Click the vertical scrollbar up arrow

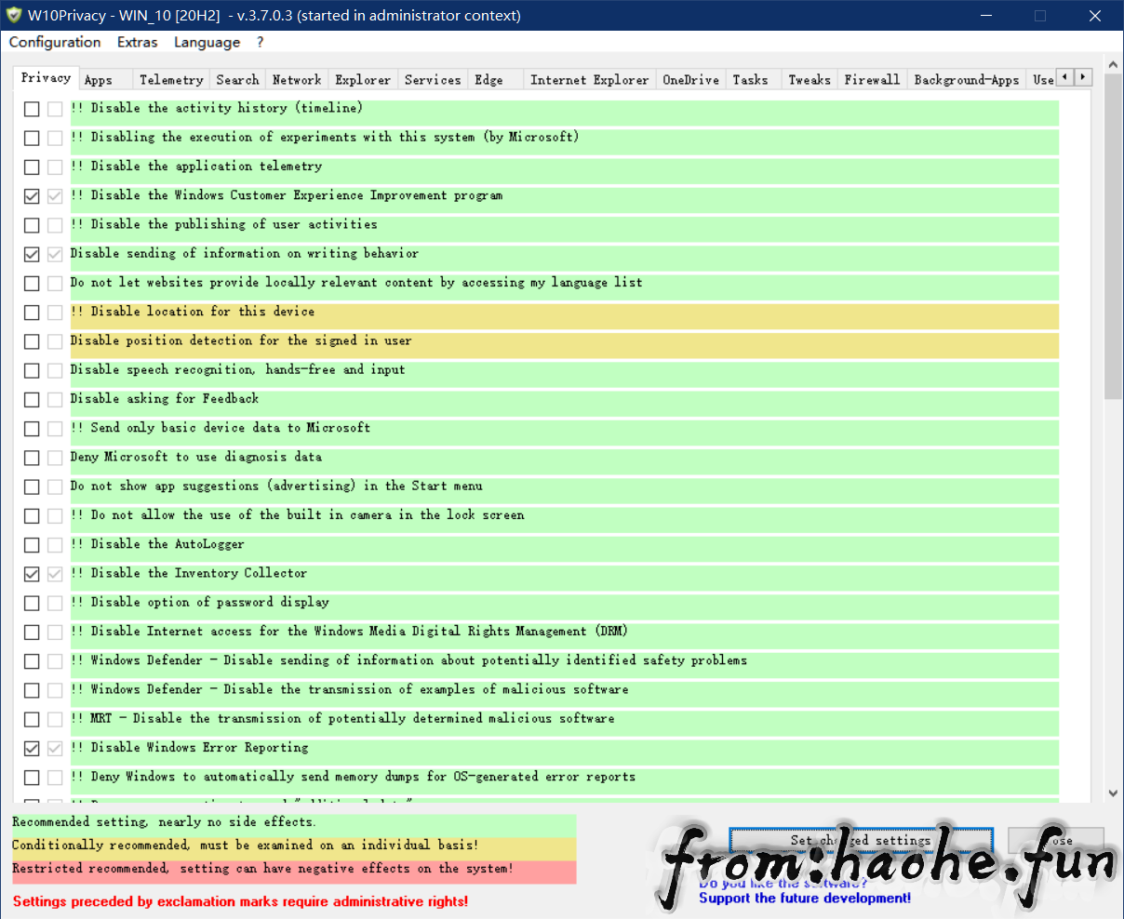coord(1113,65)
